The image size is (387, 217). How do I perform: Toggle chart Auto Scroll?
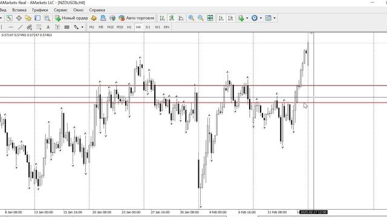pos(221,18)
